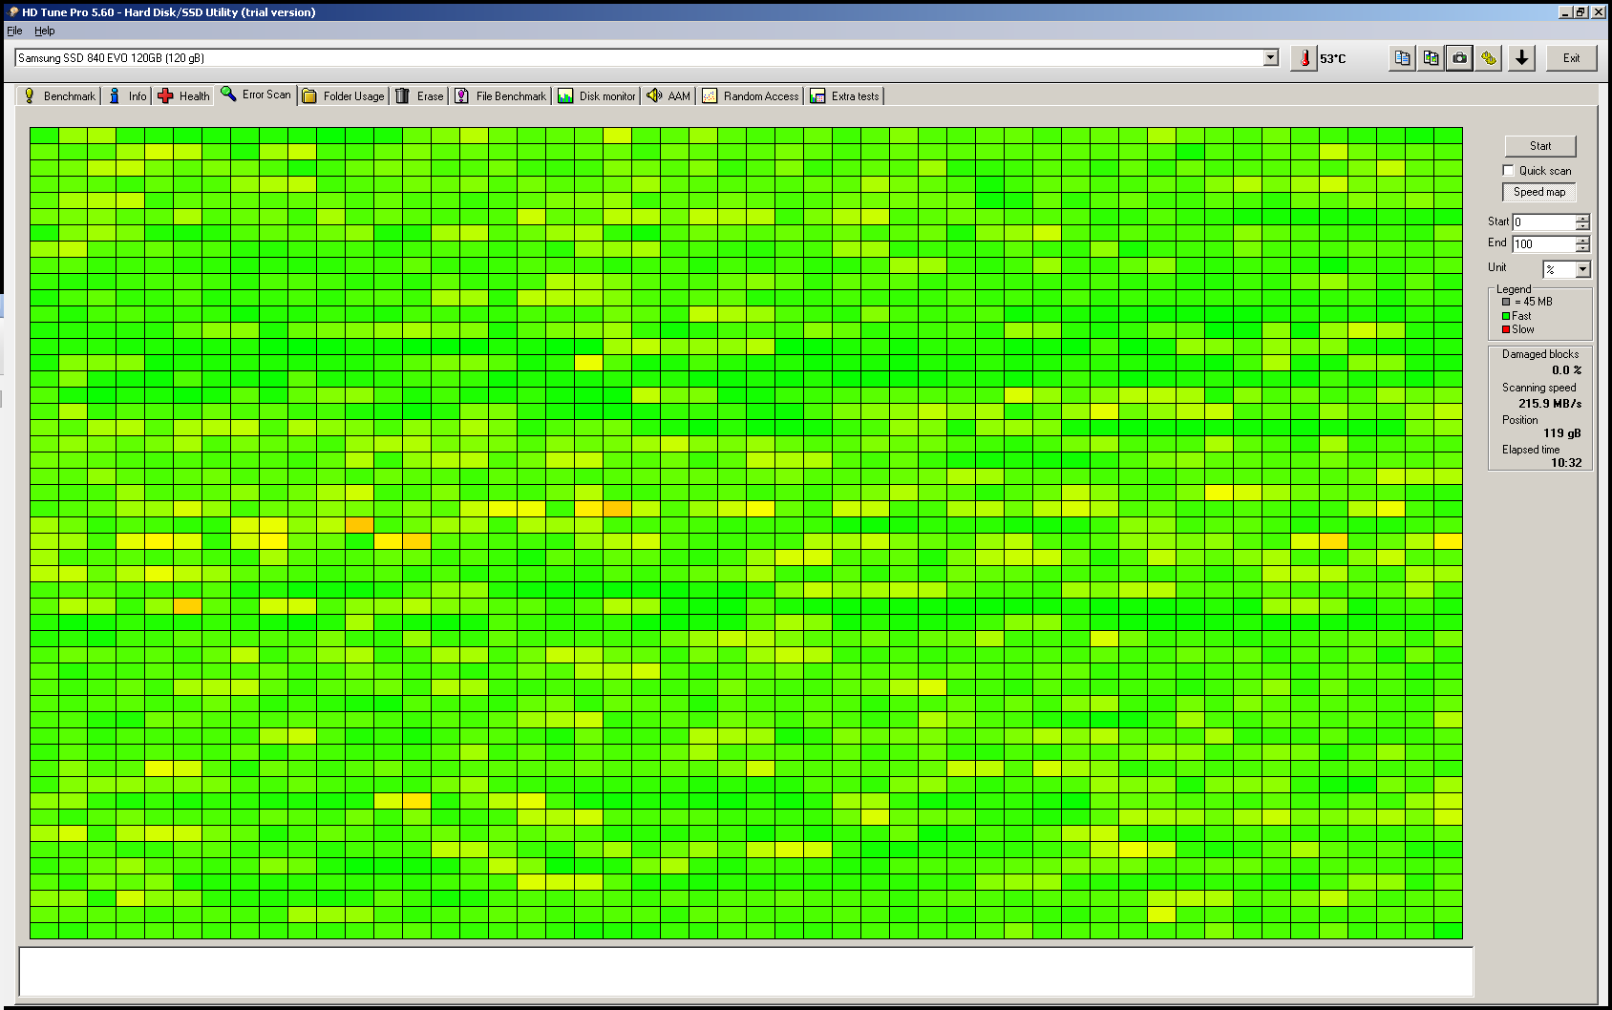The image size is (1612, 1010).
Task: Open the Erase tab
Action: tap(419, 95)
